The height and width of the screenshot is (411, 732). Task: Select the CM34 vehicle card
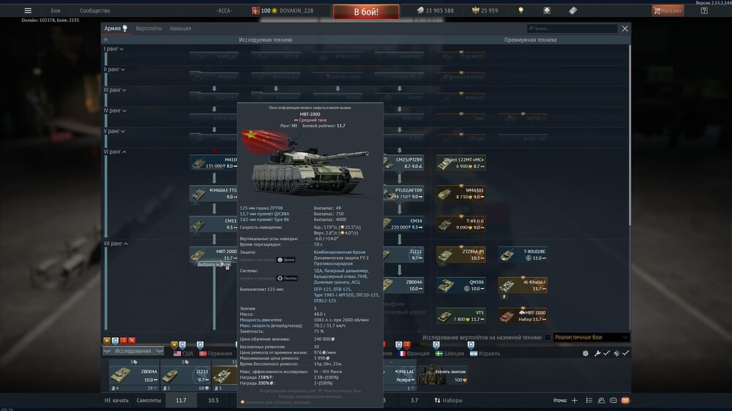click(403, 225)
